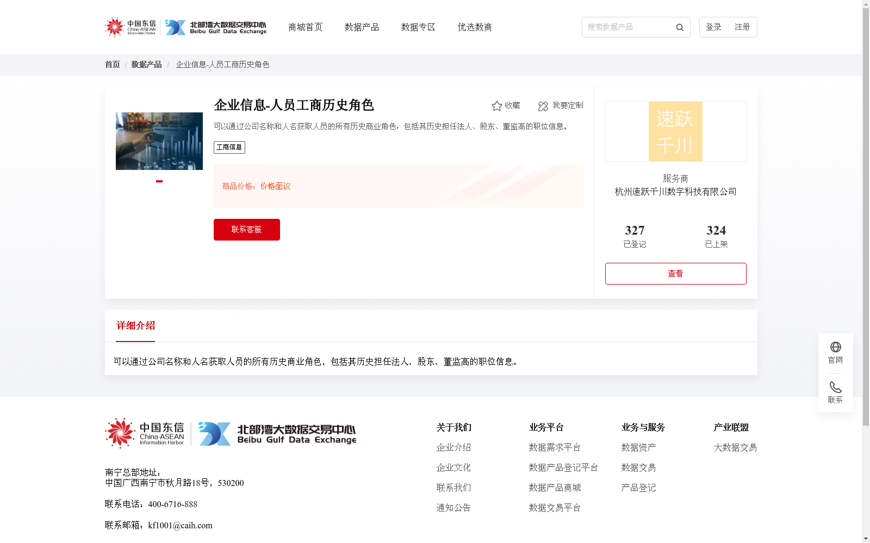The image size is (870, 543).
Task: Open the 数据产品 nav item
Action: coord(362,27)
